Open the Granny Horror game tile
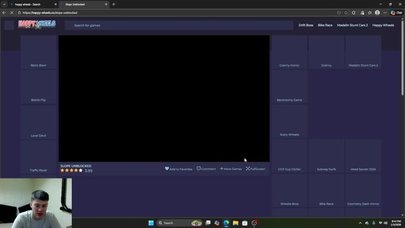This screenshot has width=405, height=228. coord(289,52)
